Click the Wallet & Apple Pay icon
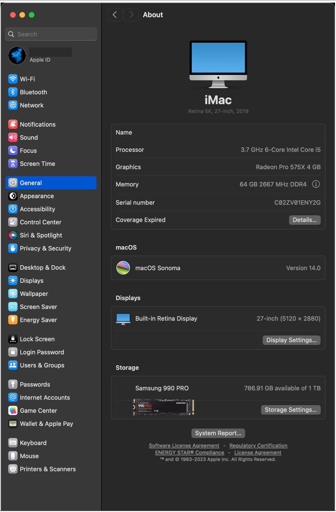 13,424
